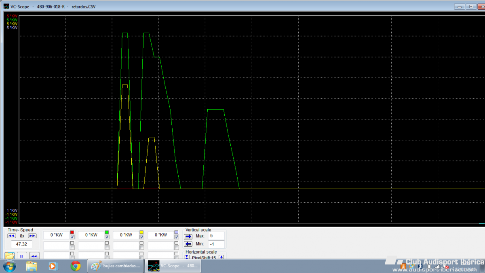Click the lavender channel 0 °KW value box
Image resolution: width=485 pixels, height=273 pixels.
[x=160, y=235]
